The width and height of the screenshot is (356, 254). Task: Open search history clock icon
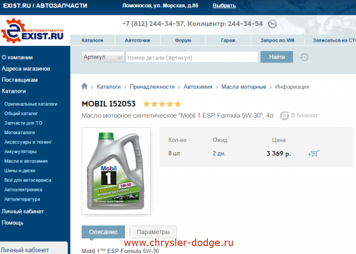pos(304,57)
